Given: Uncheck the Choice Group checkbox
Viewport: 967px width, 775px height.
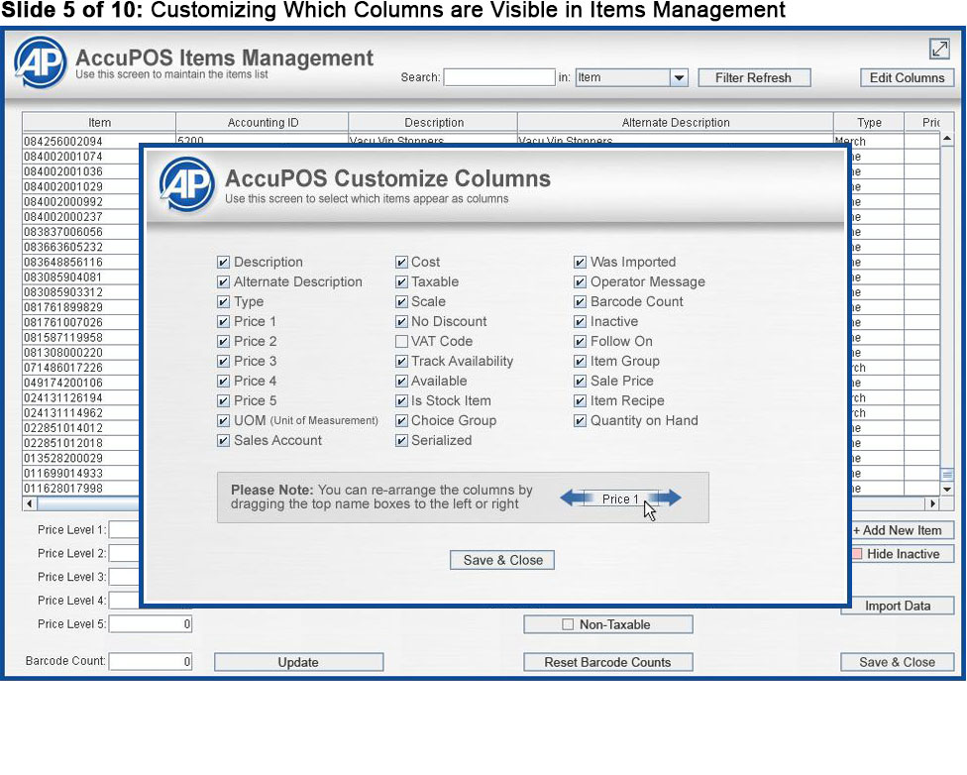Looking at the screenshot, I should pyautogui.click(x=401, y=421).
